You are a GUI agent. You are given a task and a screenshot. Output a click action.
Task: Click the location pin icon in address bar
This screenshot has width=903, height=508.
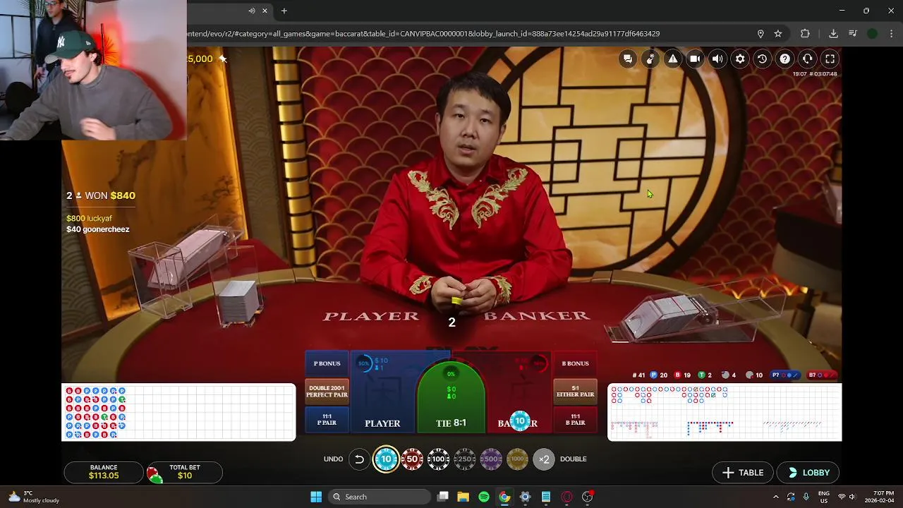click(760, 34)
